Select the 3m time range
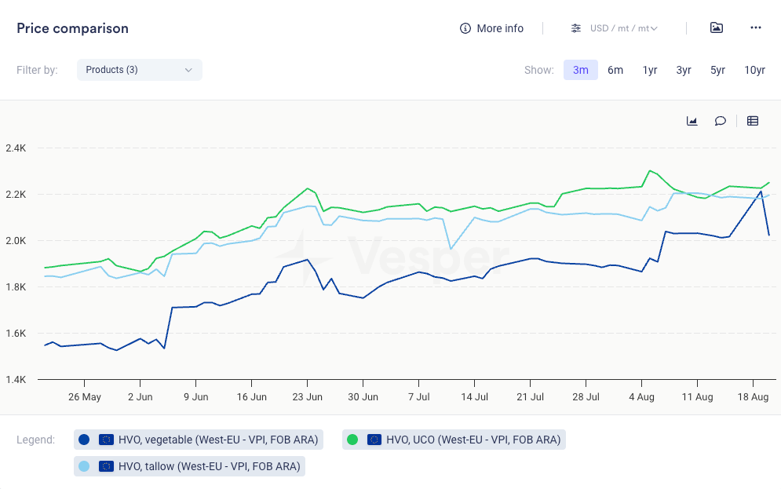Screen dimensions: 781x489 pos(580,70)
